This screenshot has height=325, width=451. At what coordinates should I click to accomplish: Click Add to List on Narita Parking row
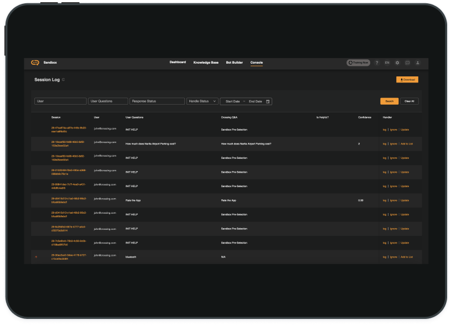point(407,144)
